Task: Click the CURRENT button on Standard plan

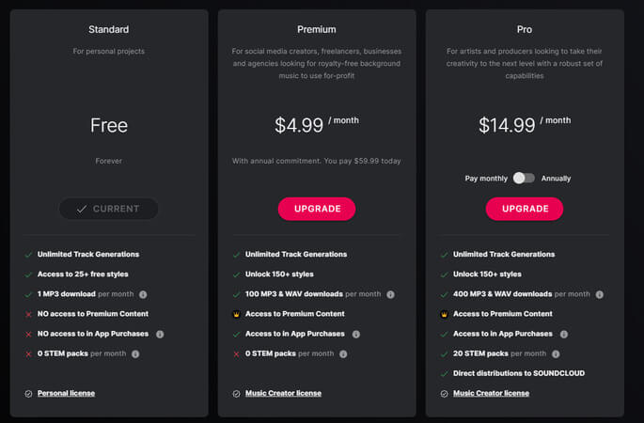Action: (108, 209)
